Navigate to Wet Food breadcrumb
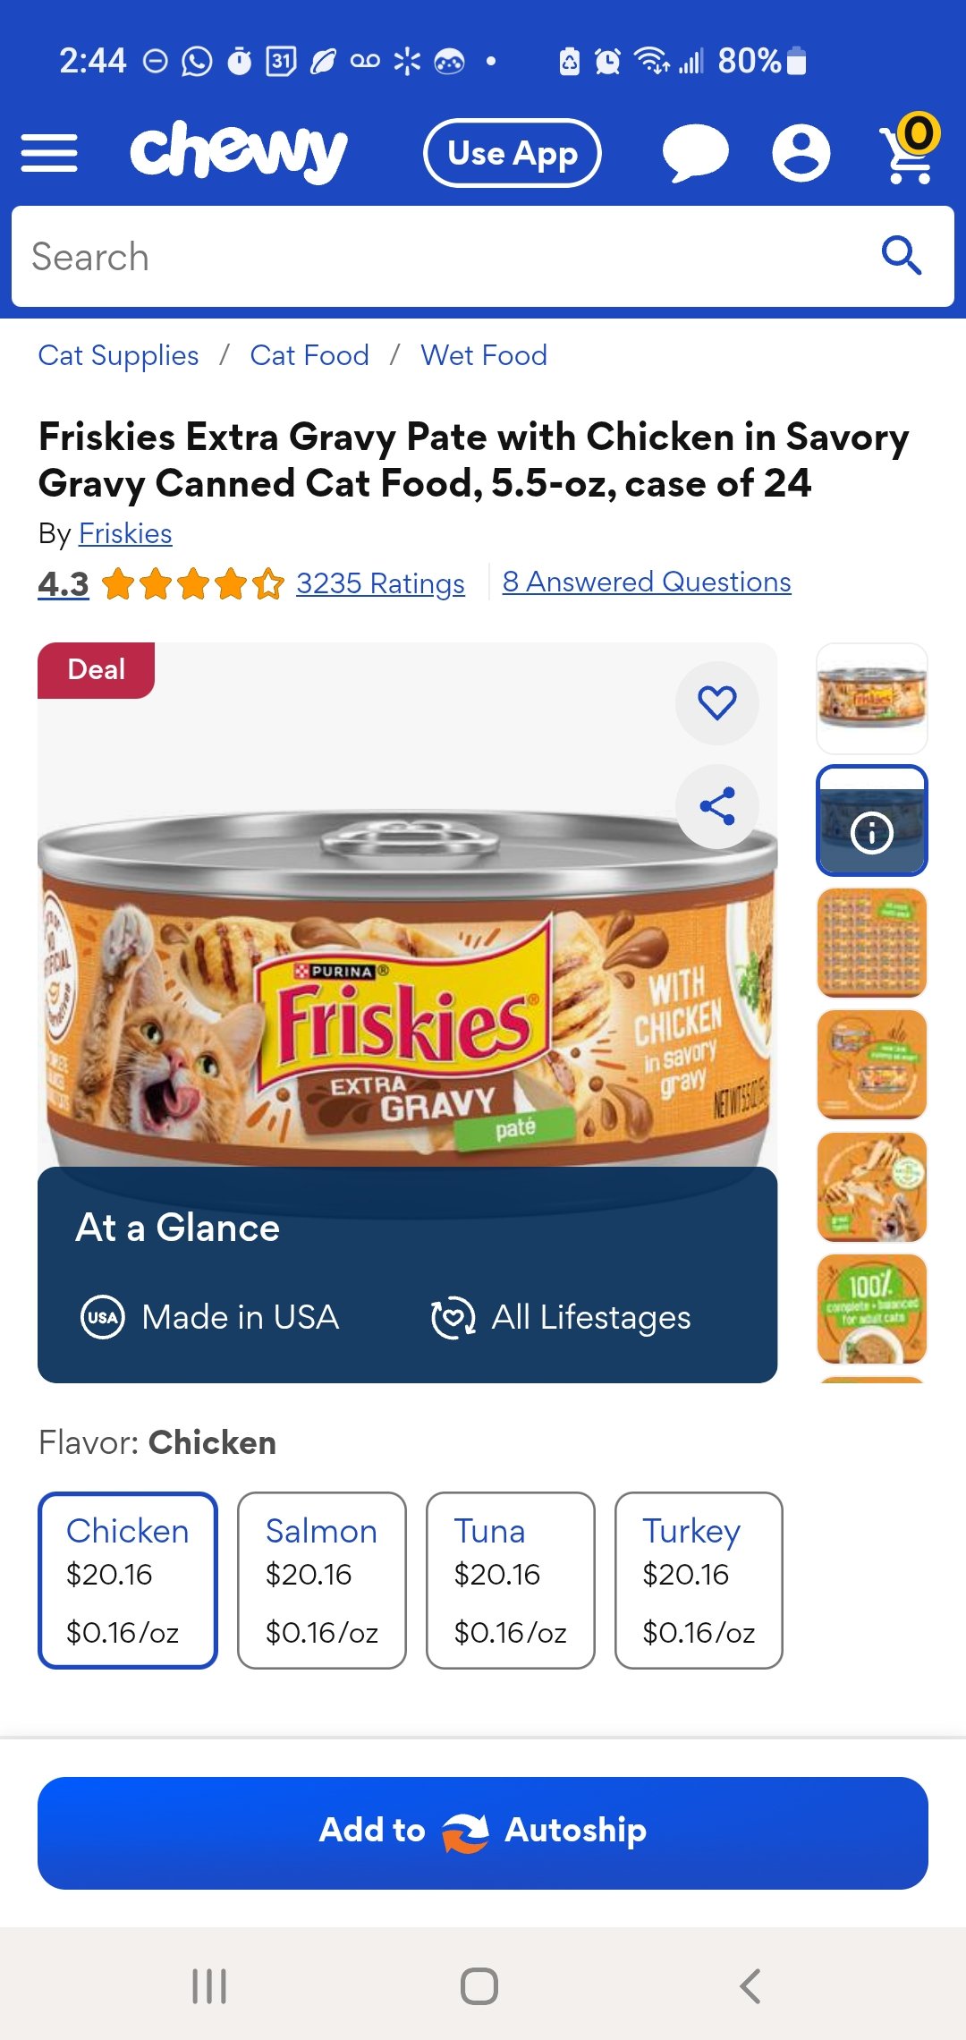966x2040 pixels. coord(484,355)
